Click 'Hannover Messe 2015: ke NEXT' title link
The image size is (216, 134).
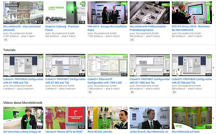tap(64, 132)
